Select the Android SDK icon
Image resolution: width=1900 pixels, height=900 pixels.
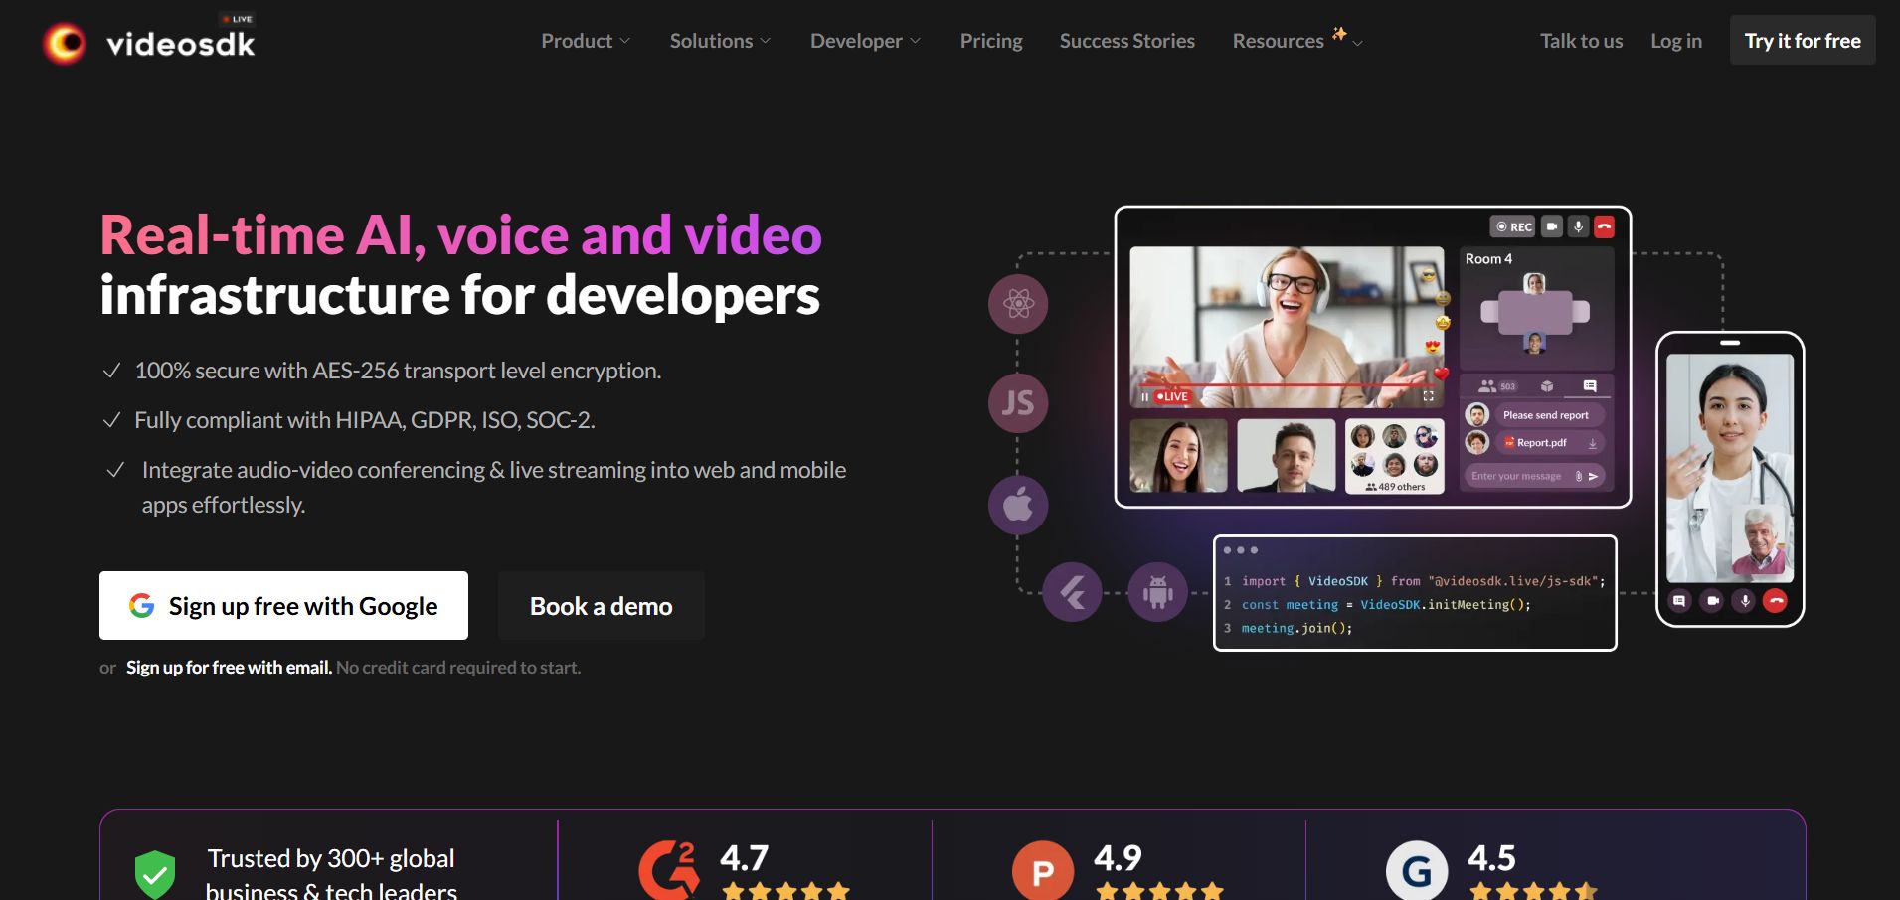[1157, 592]
